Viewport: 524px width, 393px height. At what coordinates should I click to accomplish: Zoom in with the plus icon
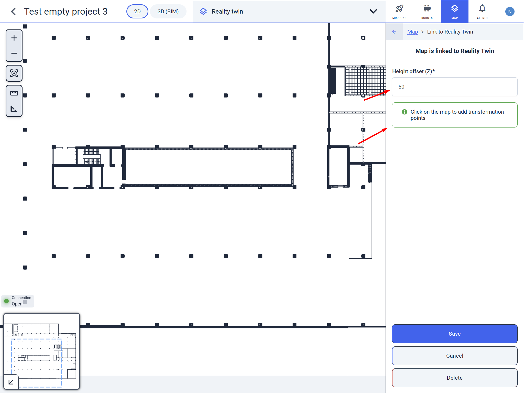14,38
